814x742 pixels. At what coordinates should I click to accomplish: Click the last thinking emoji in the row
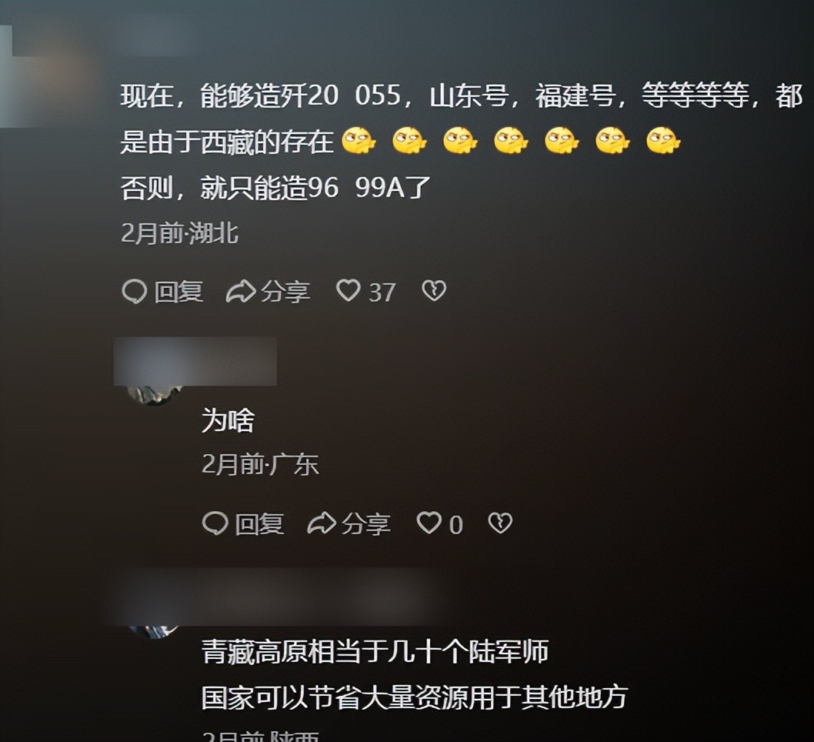[x=663, y=141]
